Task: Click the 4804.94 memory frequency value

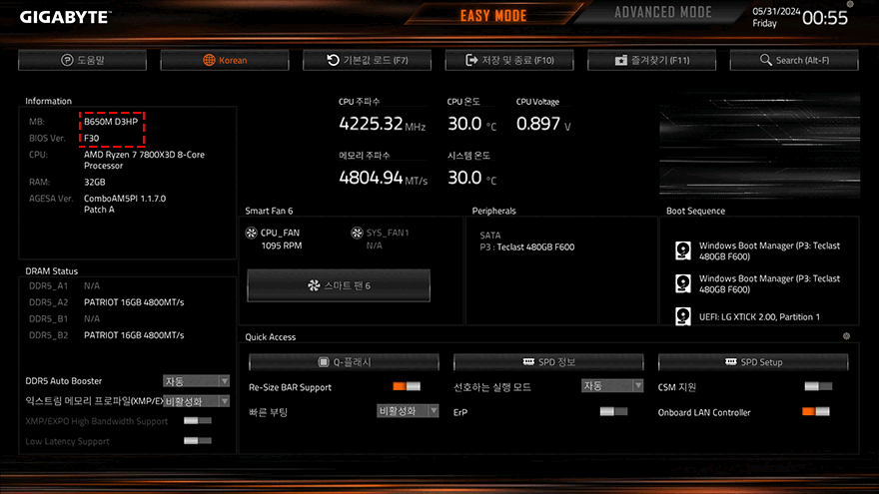Action: (x=371, y=178)
